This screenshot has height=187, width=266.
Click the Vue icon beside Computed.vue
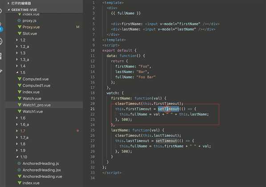point(20,79)
